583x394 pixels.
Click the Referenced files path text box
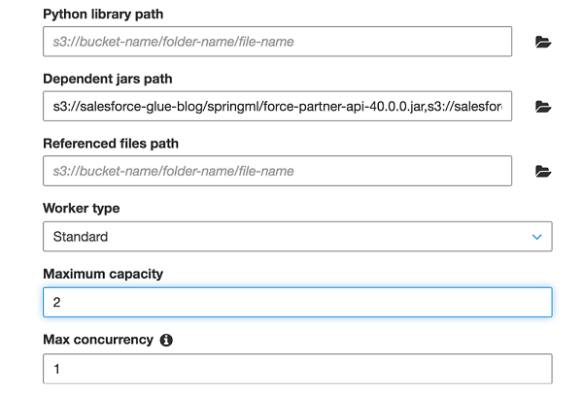click(277, 172)
